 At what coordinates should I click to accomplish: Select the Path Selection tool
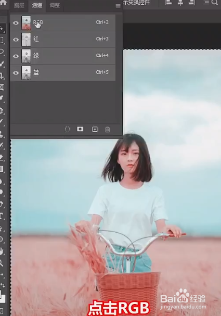(1, 228)
